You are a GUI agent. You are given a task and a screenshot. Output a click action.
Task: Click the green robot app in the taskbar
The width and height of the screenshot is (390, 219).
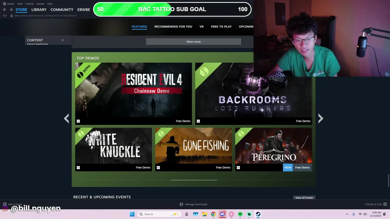coord(249,214)
